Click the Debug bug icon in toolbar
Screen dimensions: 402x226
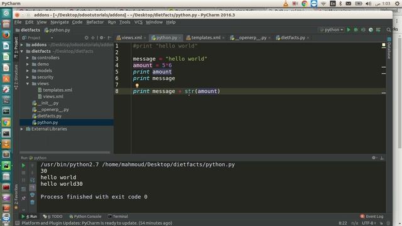tap(356, 30)
